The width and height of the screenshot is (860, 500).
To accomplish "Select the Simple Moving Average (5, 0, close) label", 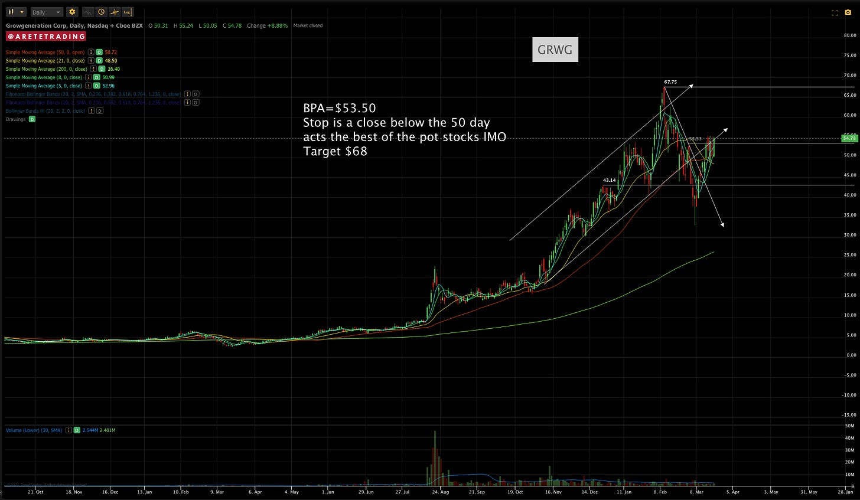I will [x=44, y=86].
